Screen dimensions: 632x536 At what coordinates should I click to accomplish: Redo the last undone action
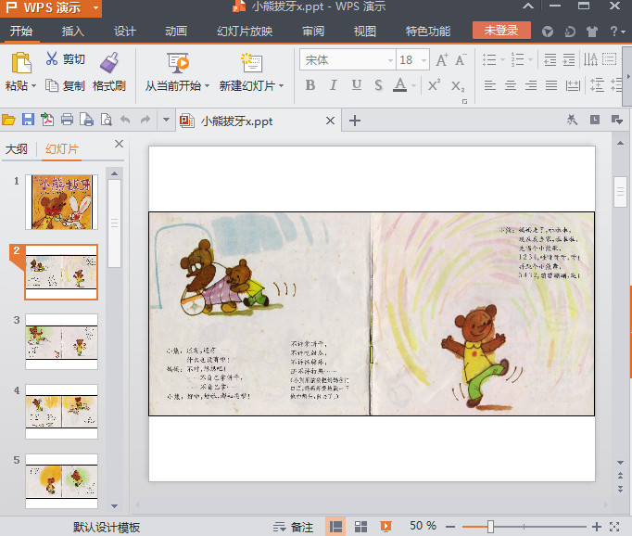(x=145, y=120)
